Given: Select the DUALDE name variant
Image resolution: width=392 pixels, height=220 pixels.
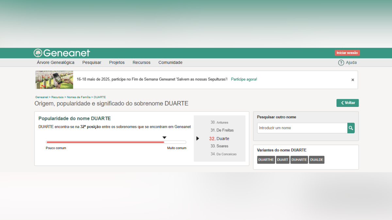Looking at the screenshot, I should (x=317, y=160).
